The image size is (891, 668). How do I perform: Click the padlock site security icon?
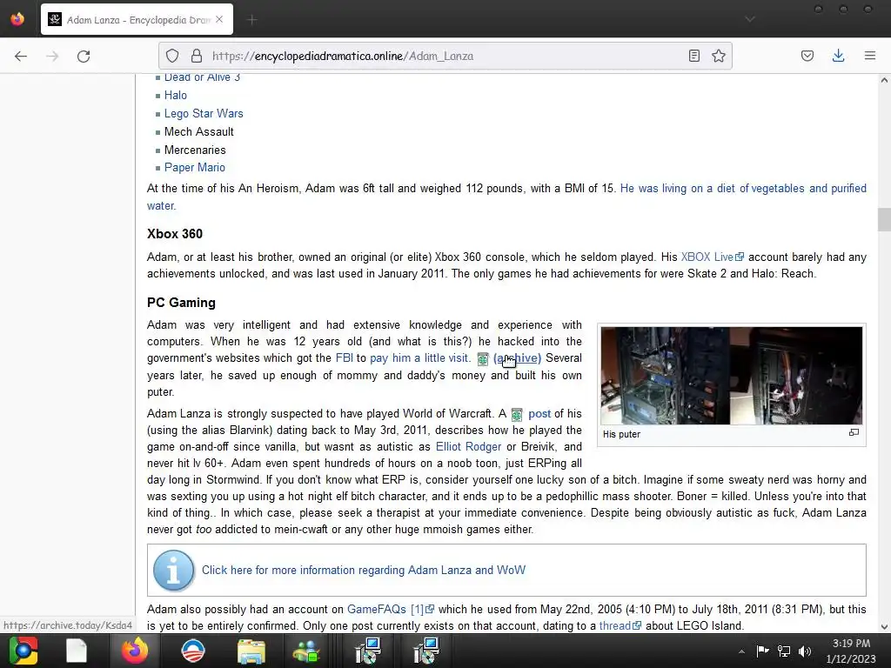click(197, 56)
